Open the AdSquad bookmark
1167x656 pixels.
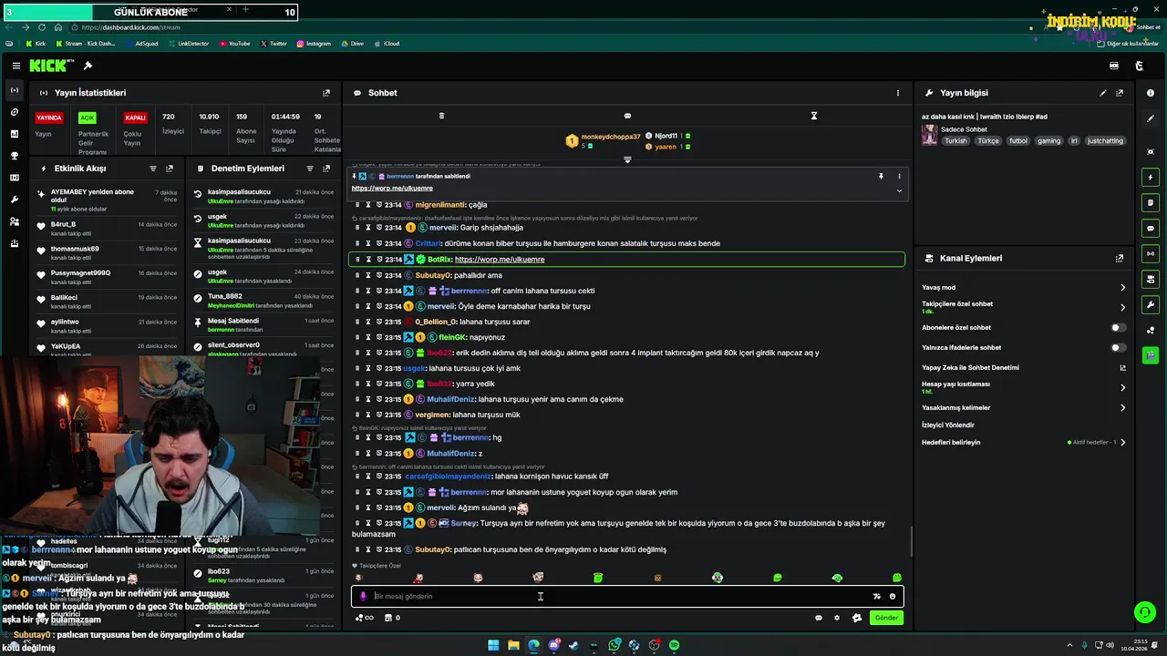point(141,43)
